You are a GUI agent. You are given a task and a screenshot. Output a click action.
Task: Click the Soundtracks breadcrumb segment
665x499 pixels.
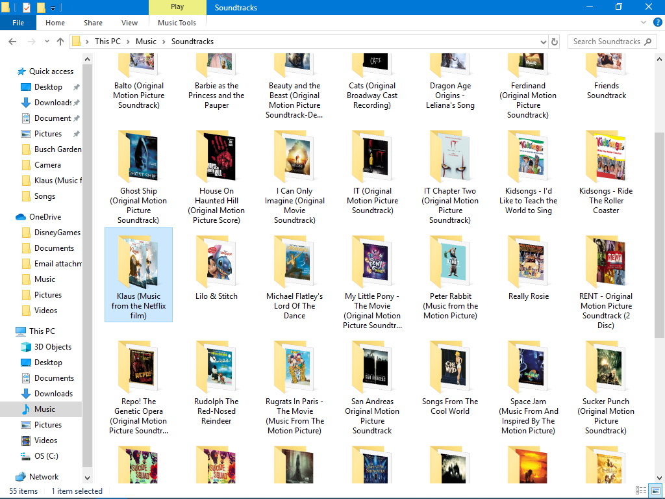[192, 42]
